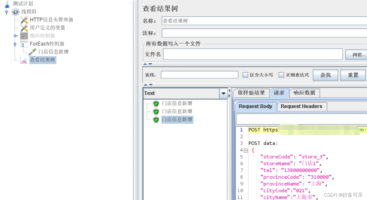Click the 查找 button

click(x=326, y=75)
